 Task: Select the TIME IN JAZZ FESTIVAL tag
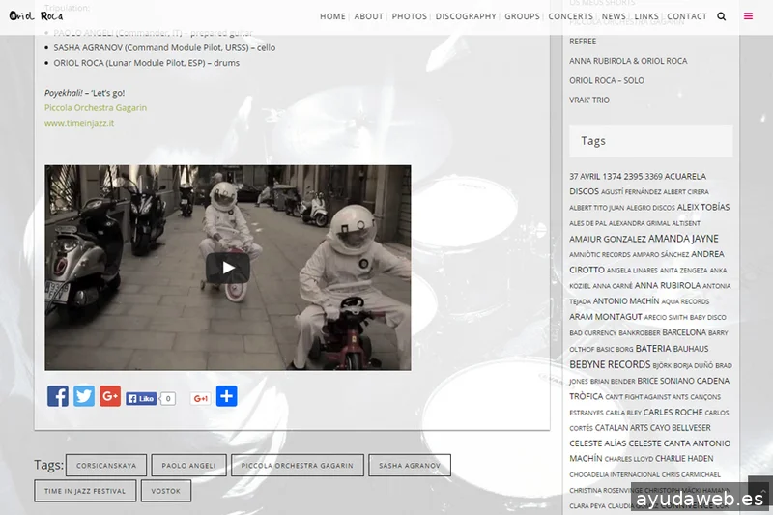85,491
